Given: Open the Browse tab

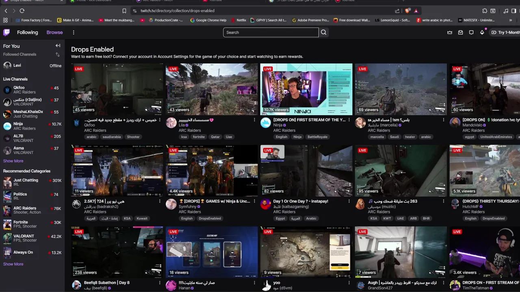Looking at the screenshot, I should [x=54, y=32].
